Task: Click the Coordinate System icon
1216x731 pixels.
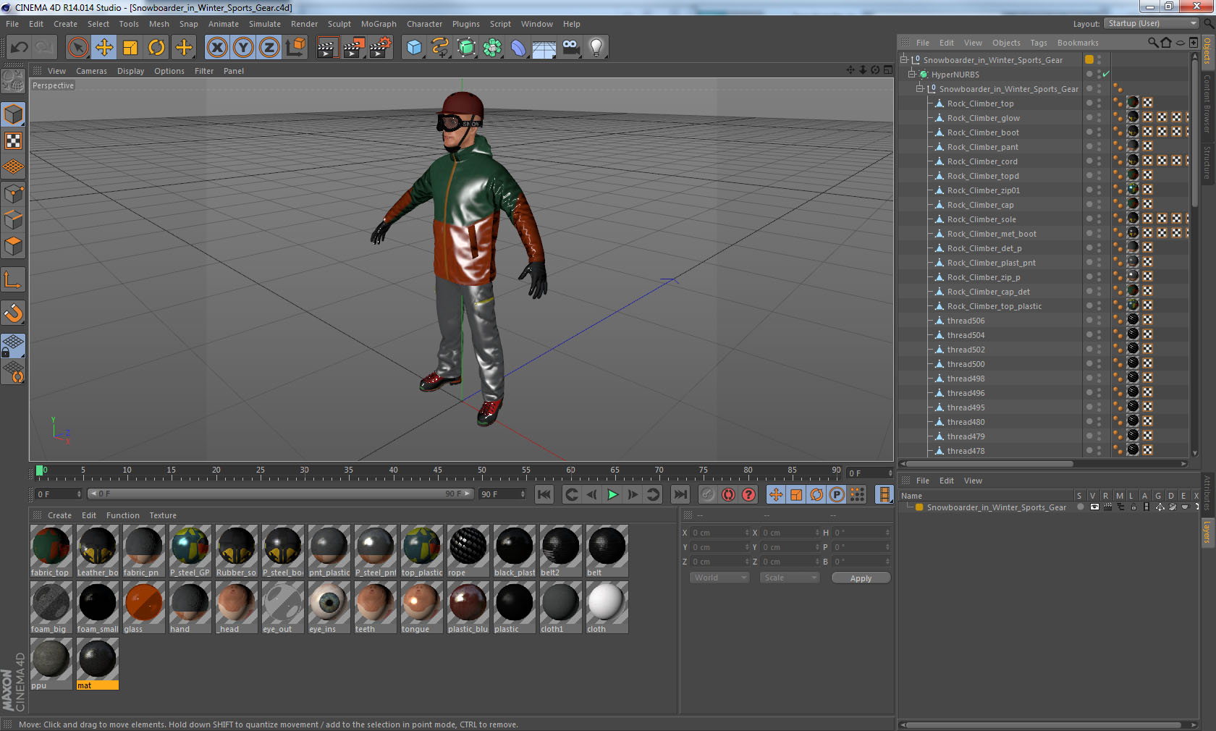Action: [295, 48]
